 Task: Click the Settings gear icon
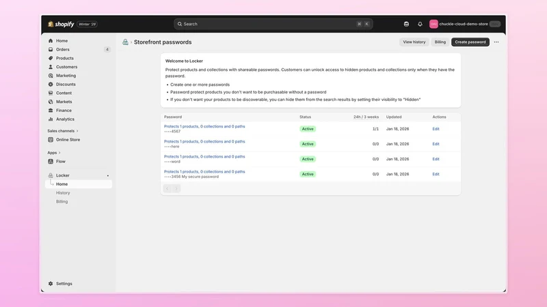(51, 284)
